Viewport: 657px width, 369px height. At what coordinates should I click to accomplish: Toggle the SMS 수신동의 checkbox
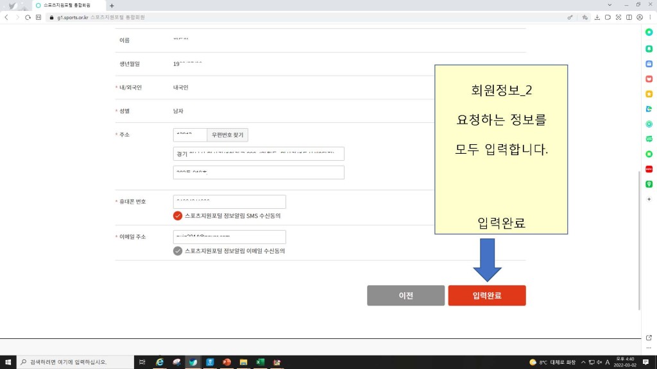[x=178, y=216]
